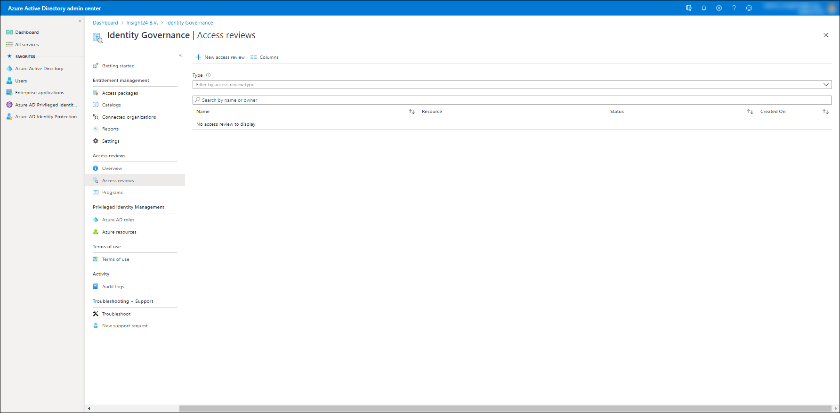Click the Access packages icon
Image resolution: width=840 pixels, height=413 pixels.
click(96, 93)
